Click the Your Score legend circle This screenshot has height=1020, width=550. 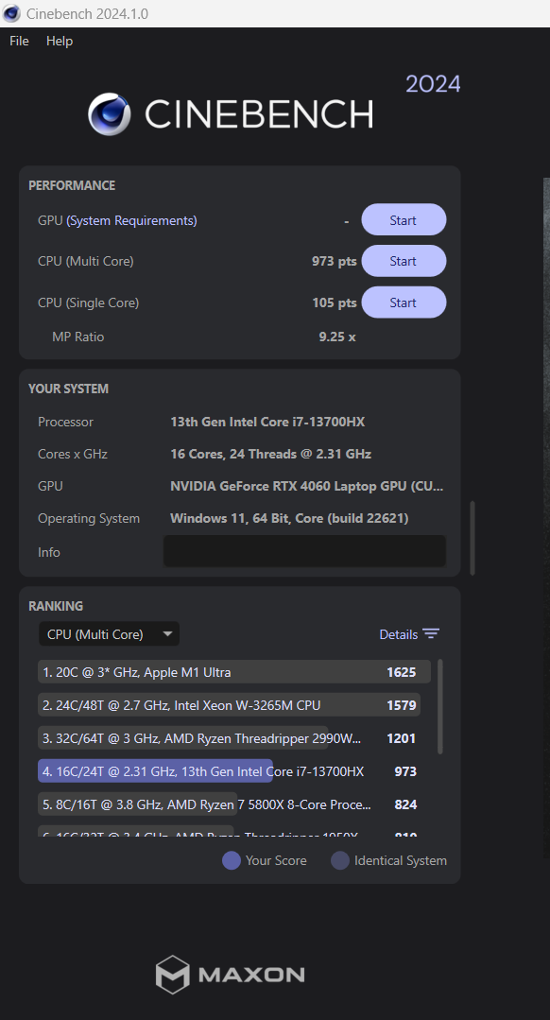pyautogui.click(x=232, y=860)
